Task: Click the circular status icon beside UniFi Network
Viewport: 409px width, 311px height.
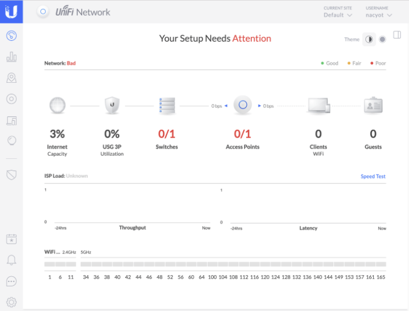Action: [x=43, y=12]
